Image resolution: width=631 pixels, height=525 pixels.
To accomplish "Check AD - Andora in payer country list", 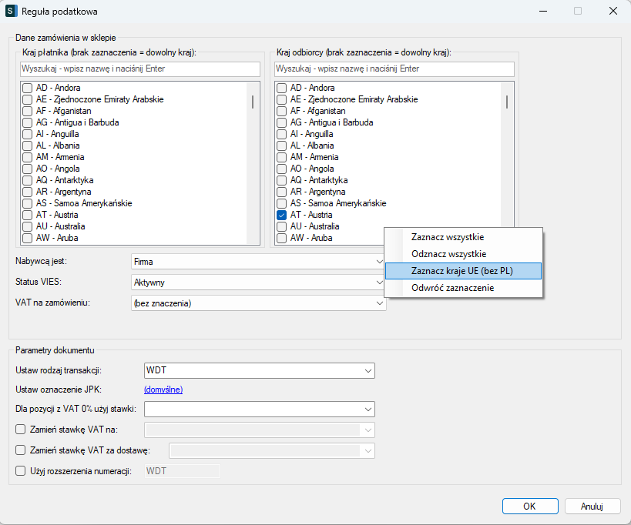I will [27, 88].
